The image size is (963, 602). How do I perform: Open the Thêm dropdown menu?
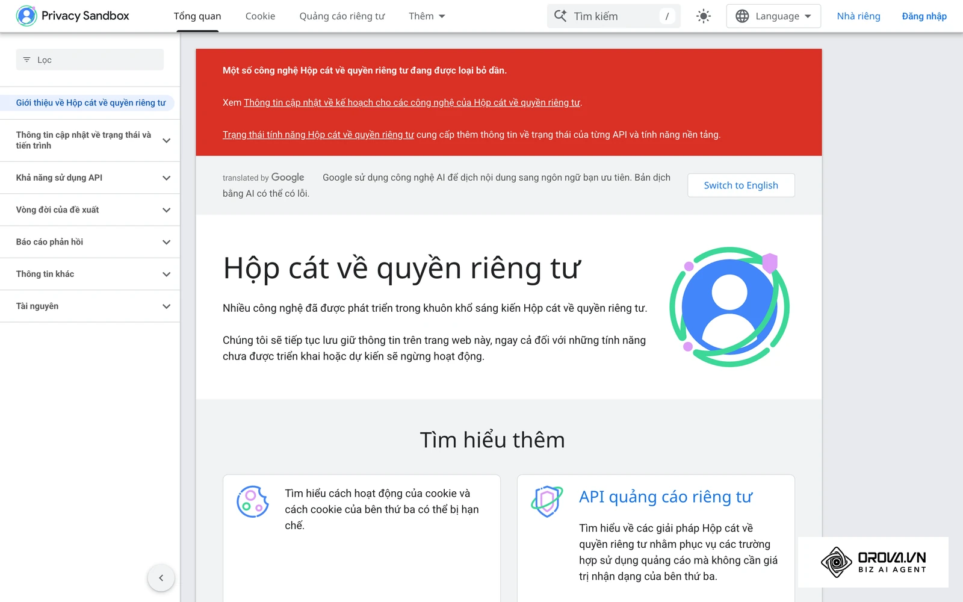(427, 16)
